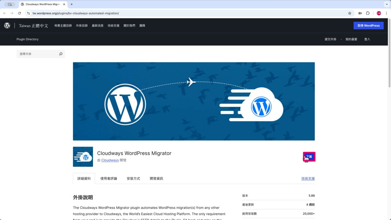Viewport: 391px width, 220px height.
Task: Open the Cloudways developer link
Action: click(x=110, y=160)
